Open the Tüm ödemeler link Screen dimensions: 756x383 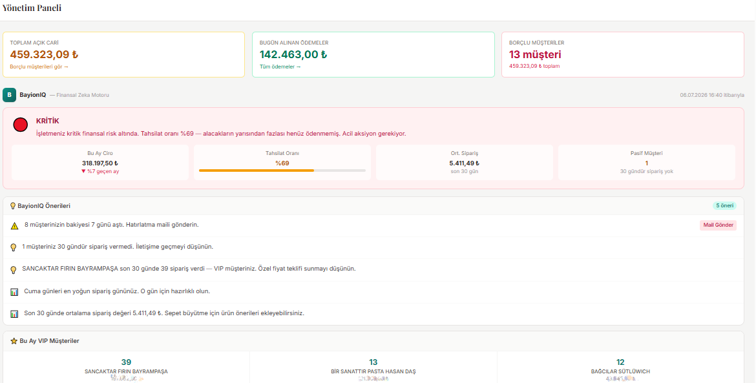point(280,67)
